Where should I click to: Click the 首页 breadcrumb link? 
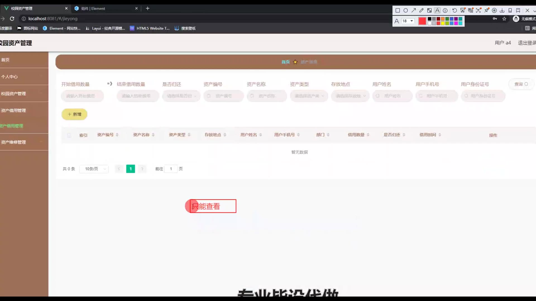pyautogui.click(x=285, y=62)
